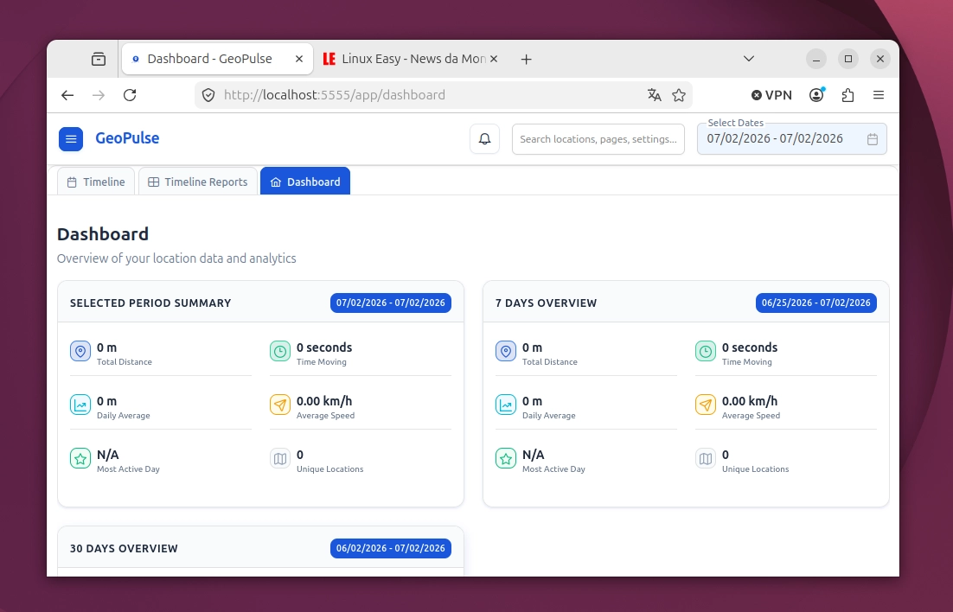The width and height of the screenshot is (953, 612).
Task: Click Daily Average chart icon in Selected Period Summary
Action: coord(80,405)
